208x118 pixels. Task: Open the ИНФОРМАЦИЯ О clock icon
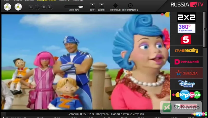(130, 6)
